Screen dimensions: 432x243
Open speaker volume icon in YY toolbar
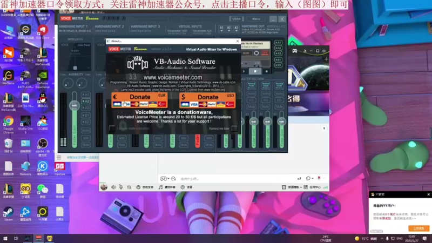[113, 187]
